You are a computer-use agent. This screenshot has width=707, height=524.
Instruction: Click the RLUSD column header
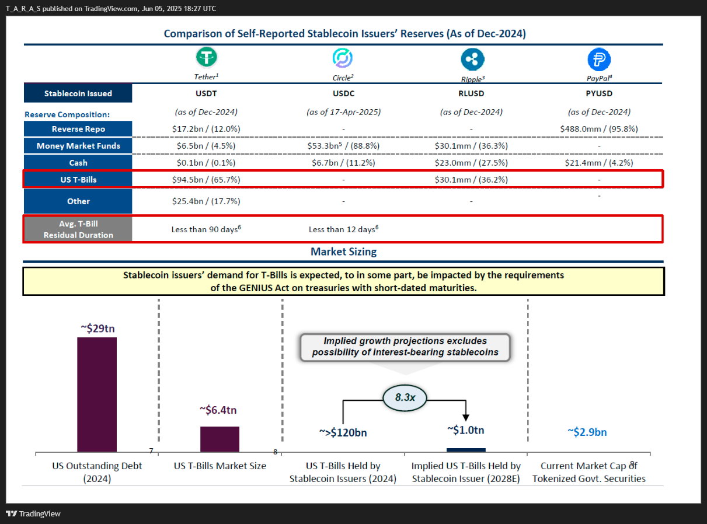point(471,93)
